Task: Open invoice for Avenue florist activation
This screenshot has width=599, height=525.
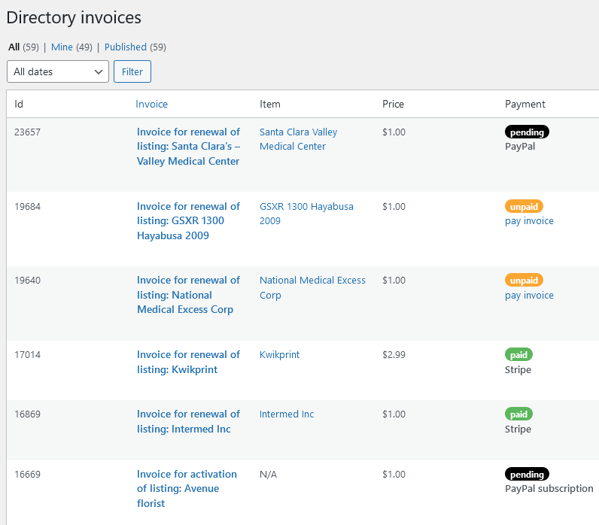Action: pos(187,489)
